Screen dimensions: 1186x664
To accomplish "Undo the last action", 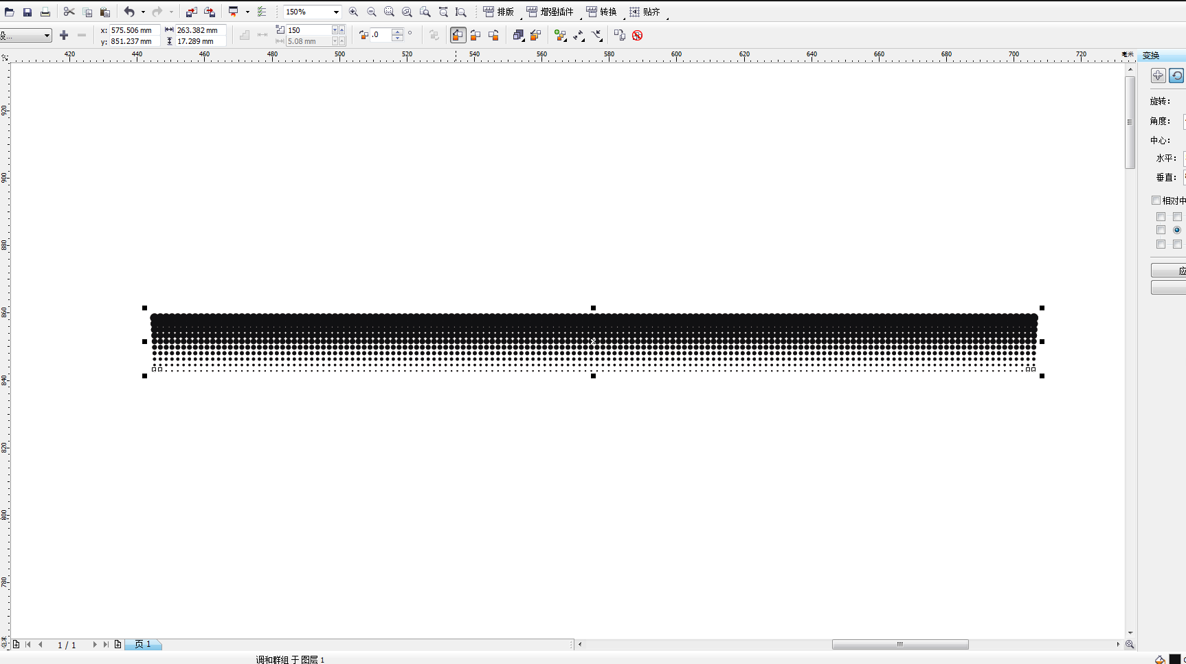I will click(128, 12).
